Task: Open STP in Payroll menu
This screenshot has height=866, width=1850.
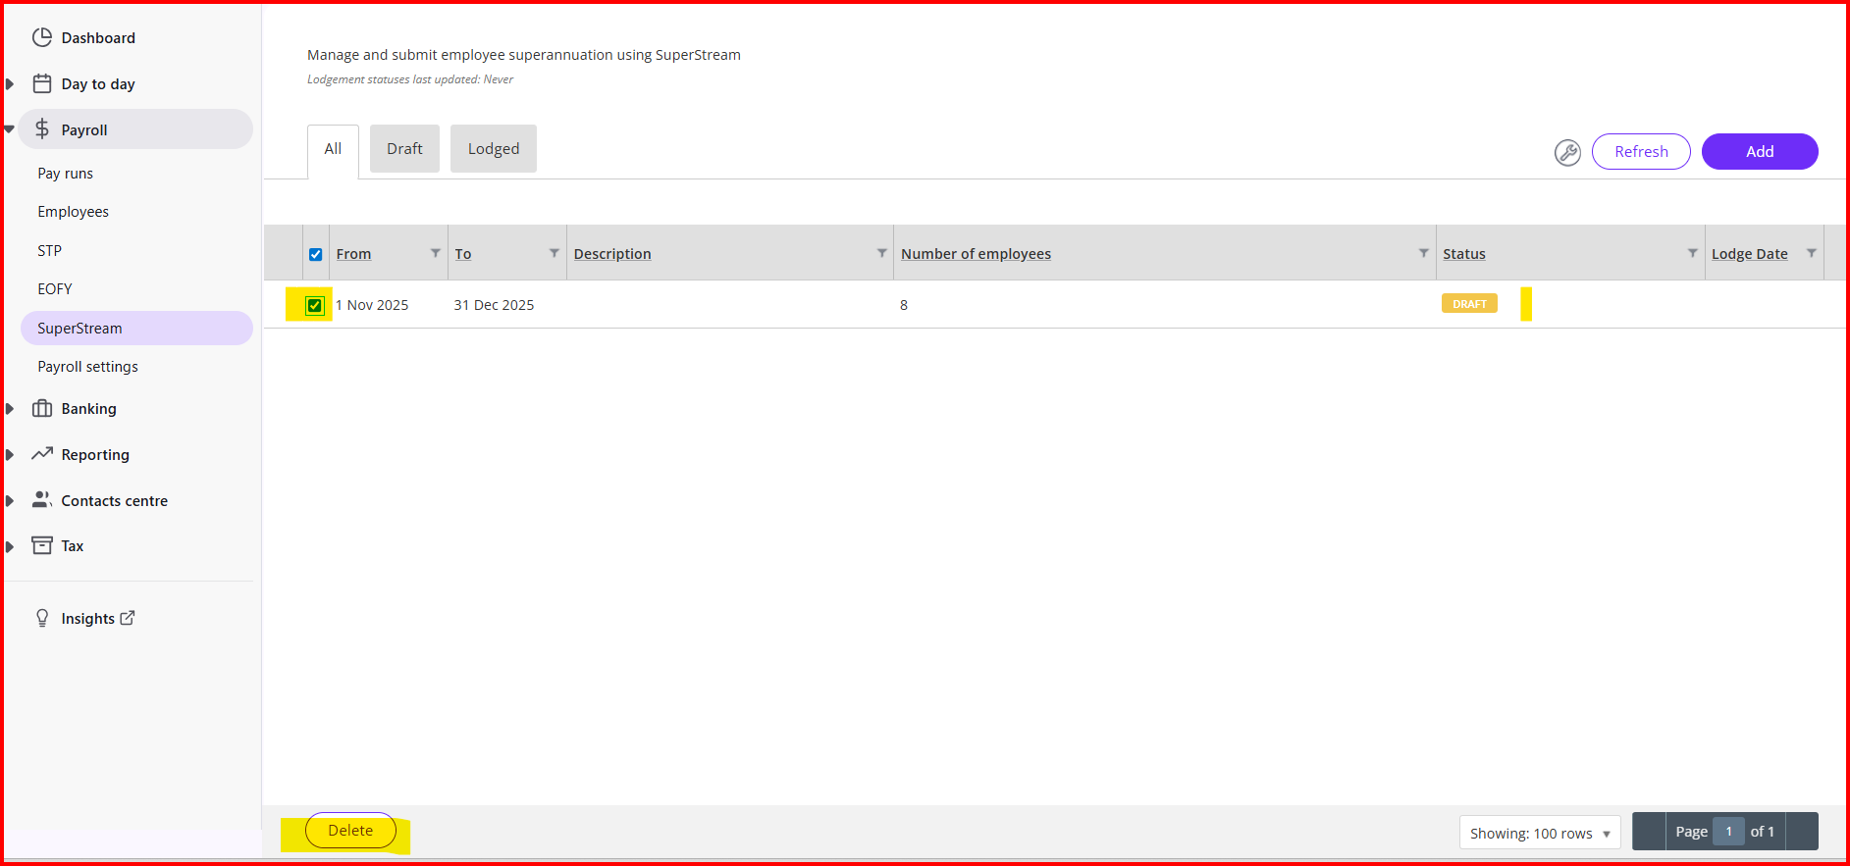Action: pos(50,251)
